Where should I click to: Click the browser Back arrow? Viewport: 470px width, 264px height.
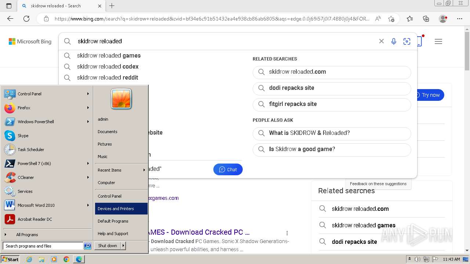(x=10, y=19)
